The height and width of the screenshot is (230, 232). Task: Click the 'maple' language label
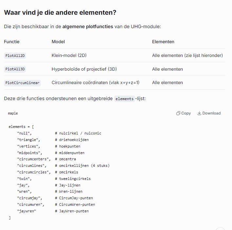(x=13, y=113)
